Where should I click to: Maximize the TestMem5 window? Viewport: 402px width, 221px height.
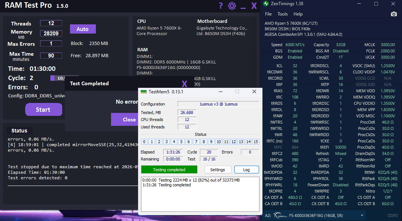click(237, 92)
